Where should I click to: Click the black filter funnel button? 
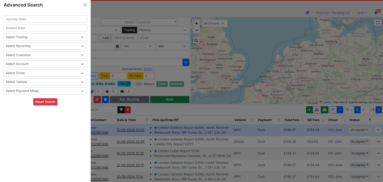pos(121,110)
